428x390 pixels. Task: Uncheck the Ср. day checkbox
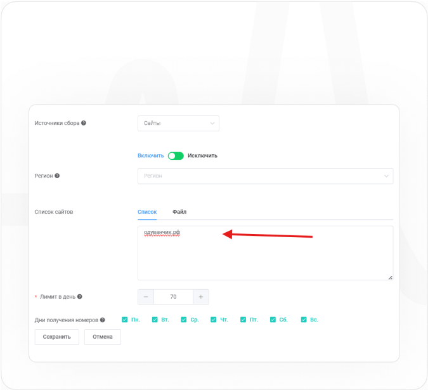click(184, 320)
